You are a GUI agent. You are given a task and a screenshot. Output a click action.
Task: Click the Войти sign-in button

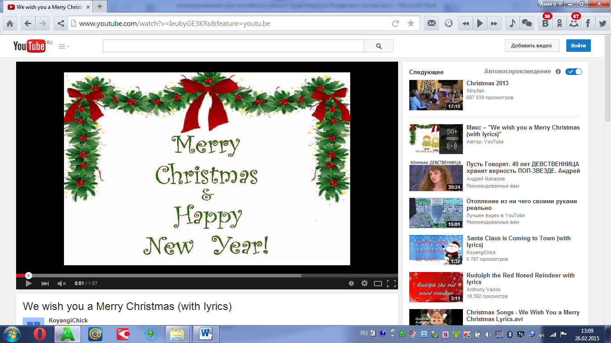coord(578,46)
